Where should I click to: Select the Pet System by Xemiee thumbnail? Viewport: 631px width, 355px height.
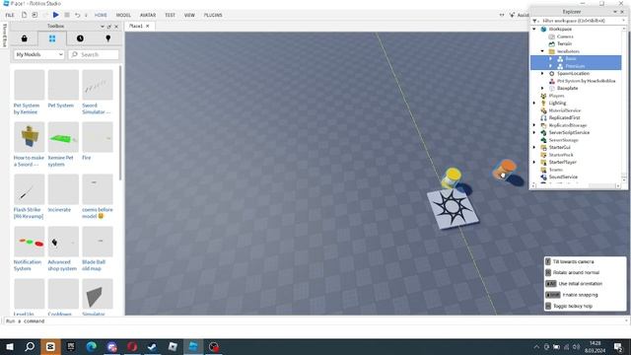click(x=29, y=85)
